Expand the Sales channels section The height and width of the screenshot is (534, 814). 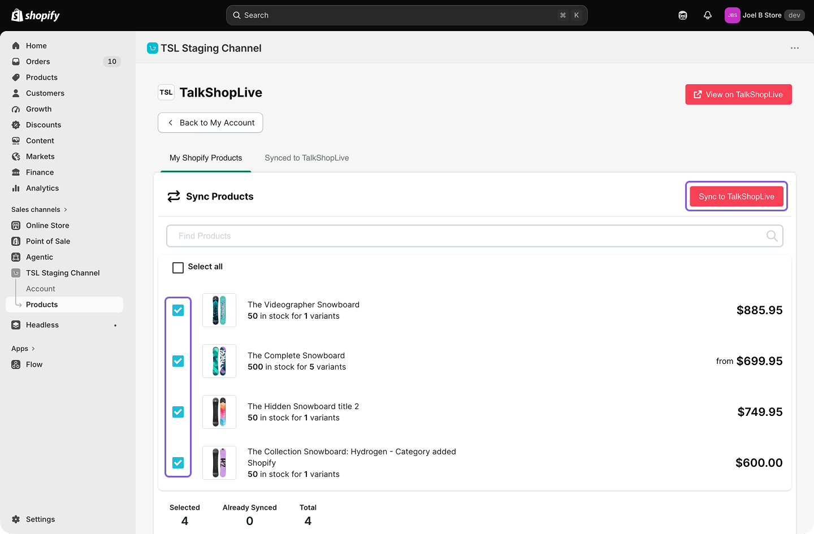coord(39,210)
